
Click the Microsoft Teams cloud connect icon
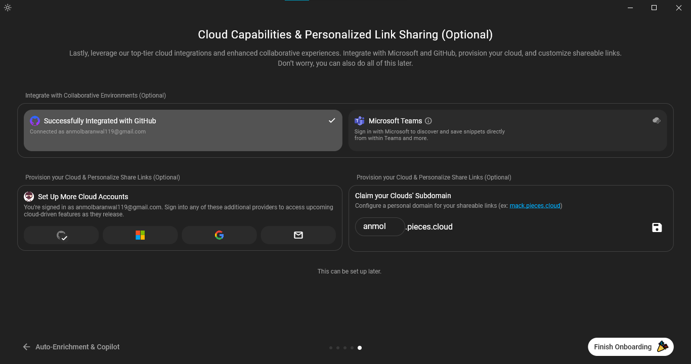click(657, 120)
